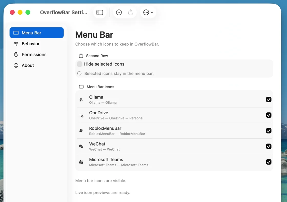Uncheck the RobloxMenuBar checkbox
Viewport: 287px width, 202px height.
(x=269, y=130)
